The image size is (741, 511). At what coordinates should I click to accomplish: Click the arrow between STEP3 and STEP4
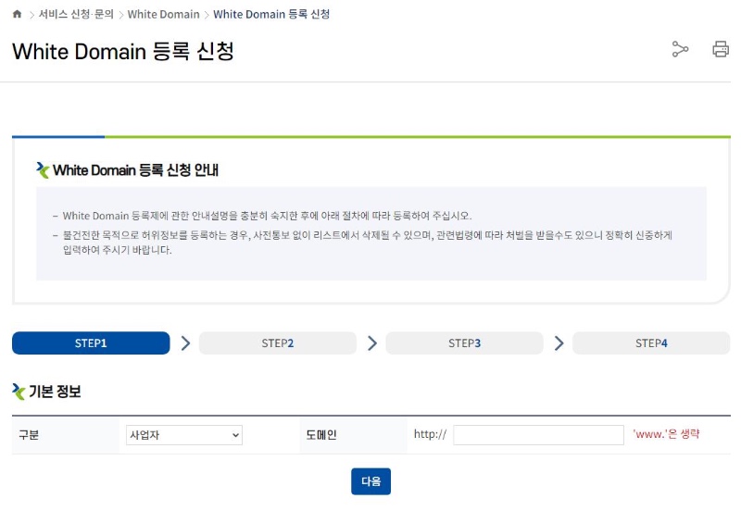pos(559,343)
